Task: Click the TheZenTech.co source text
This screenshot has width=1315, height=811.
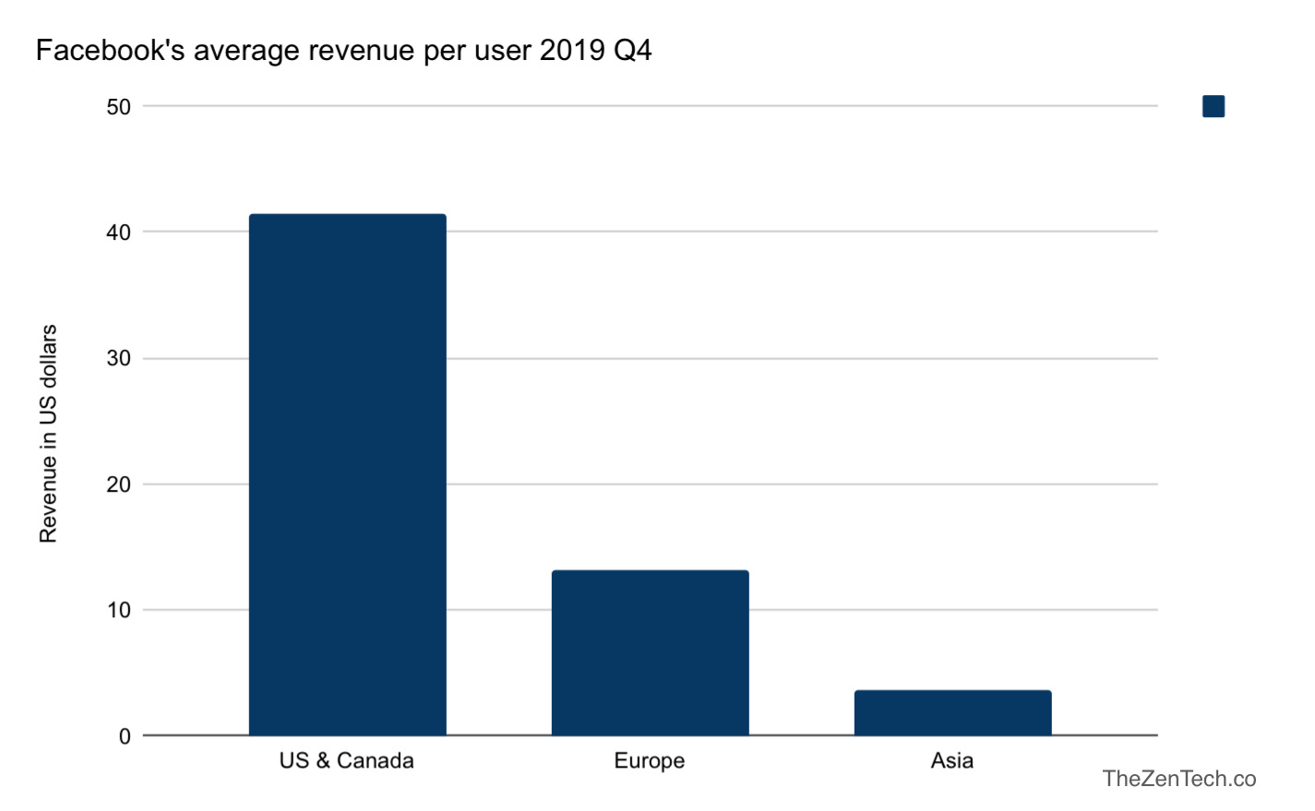Action: pos(1179,779)
